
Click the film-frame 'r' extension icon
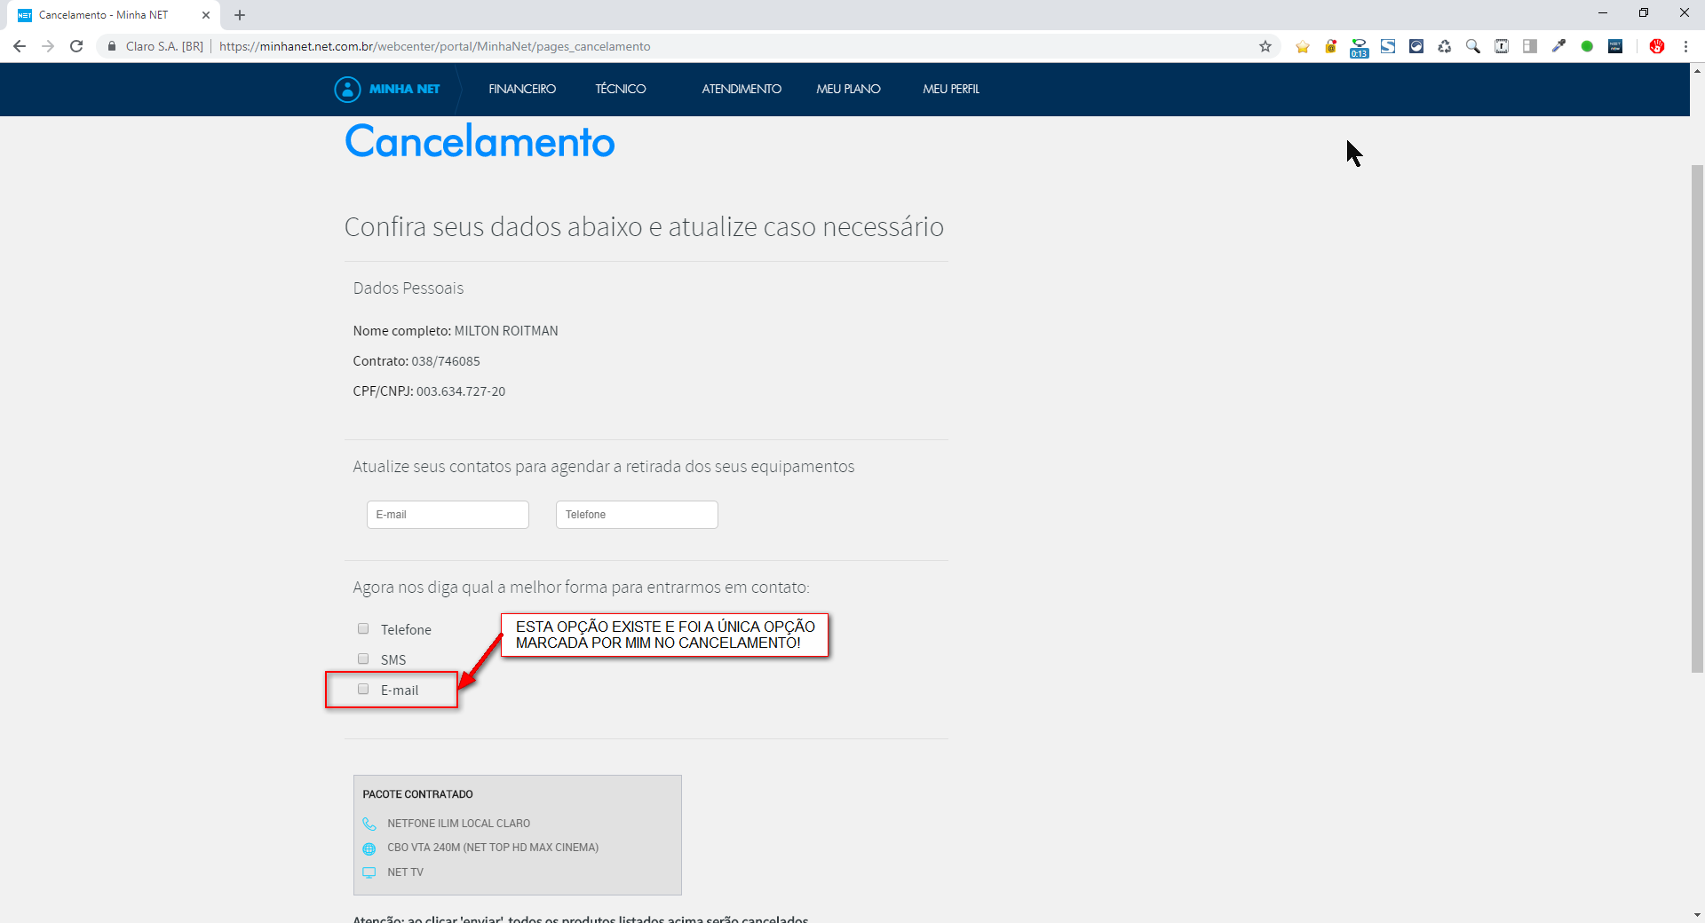[x=1502, y=46]
